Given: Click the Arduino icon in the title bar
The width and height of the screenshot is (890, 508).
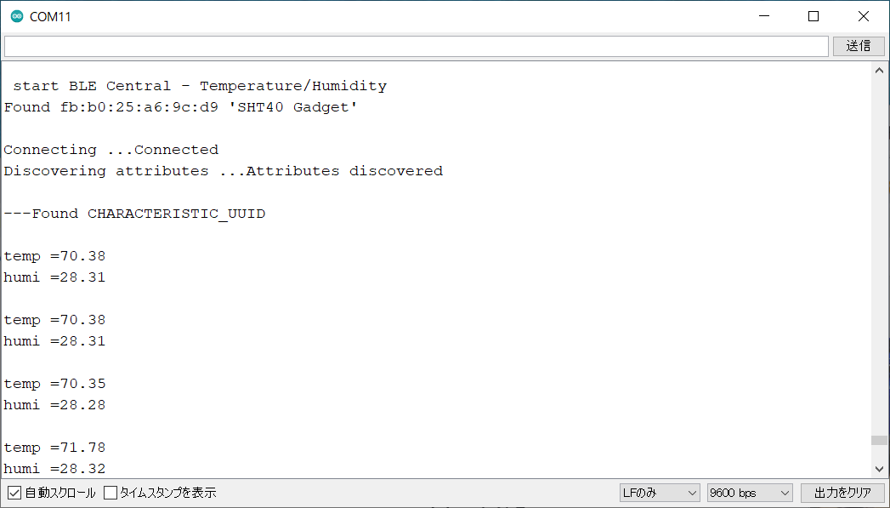Looking at the screenshot, I should point(17,16).
